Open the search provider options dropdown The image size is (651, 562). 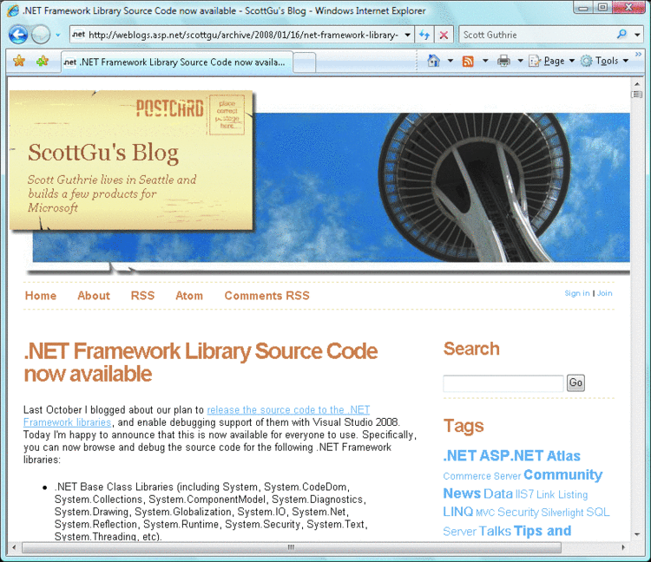[x=637, y=35]
